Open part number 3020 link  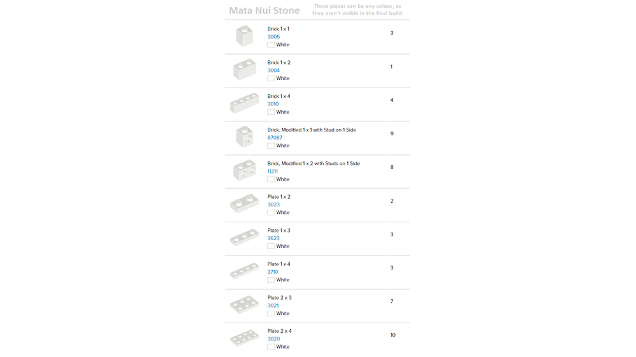coord(273,339)
